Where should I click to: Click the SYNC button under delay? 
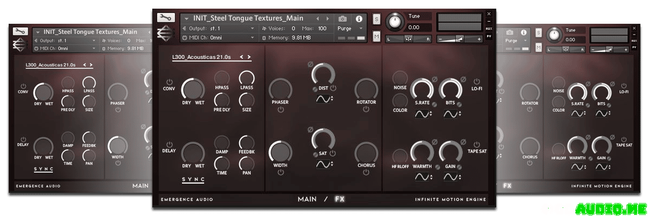(193, 179)
